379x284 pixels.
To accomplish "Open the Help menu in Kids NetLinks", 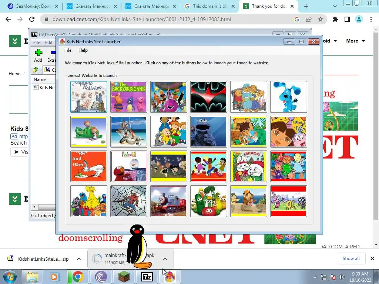I will tap(83, 50).
